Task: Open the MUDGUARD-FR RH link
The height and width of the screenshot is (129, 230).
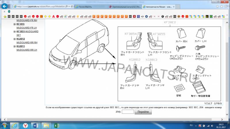Action: 27,20
